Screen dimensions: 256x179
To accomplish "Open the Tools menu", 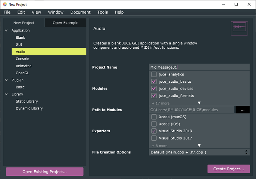I will pyautogui.click(x=102, y=12).
